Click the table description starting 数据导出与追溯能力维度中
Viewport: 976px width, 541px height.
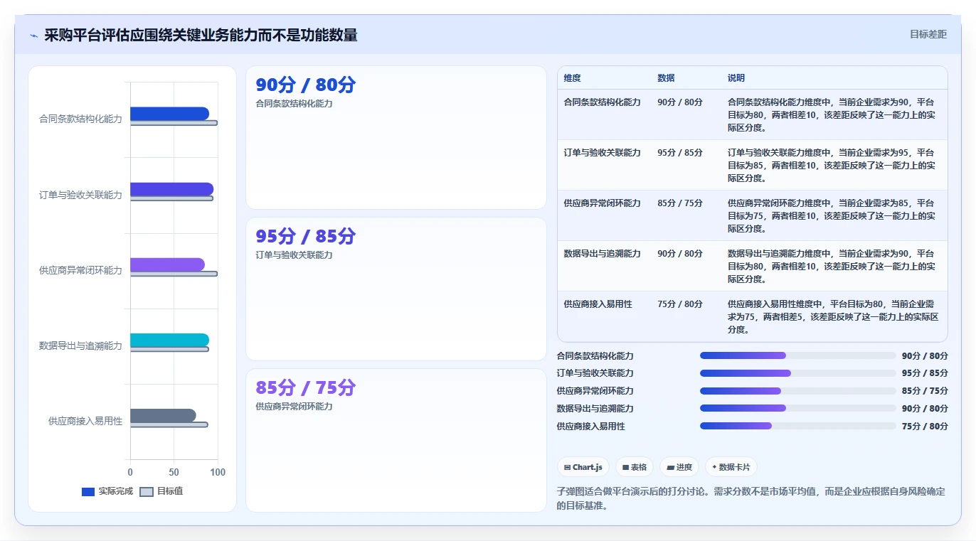[x=832, y=267]
